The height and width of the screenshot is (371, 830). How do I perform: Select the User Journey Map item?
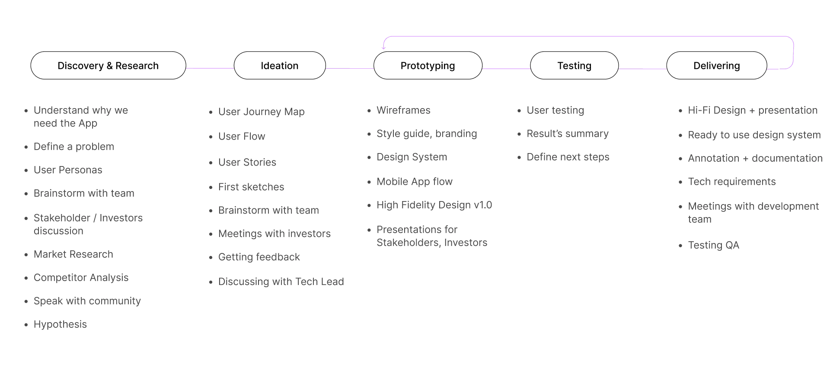click(x=261, y=112)
